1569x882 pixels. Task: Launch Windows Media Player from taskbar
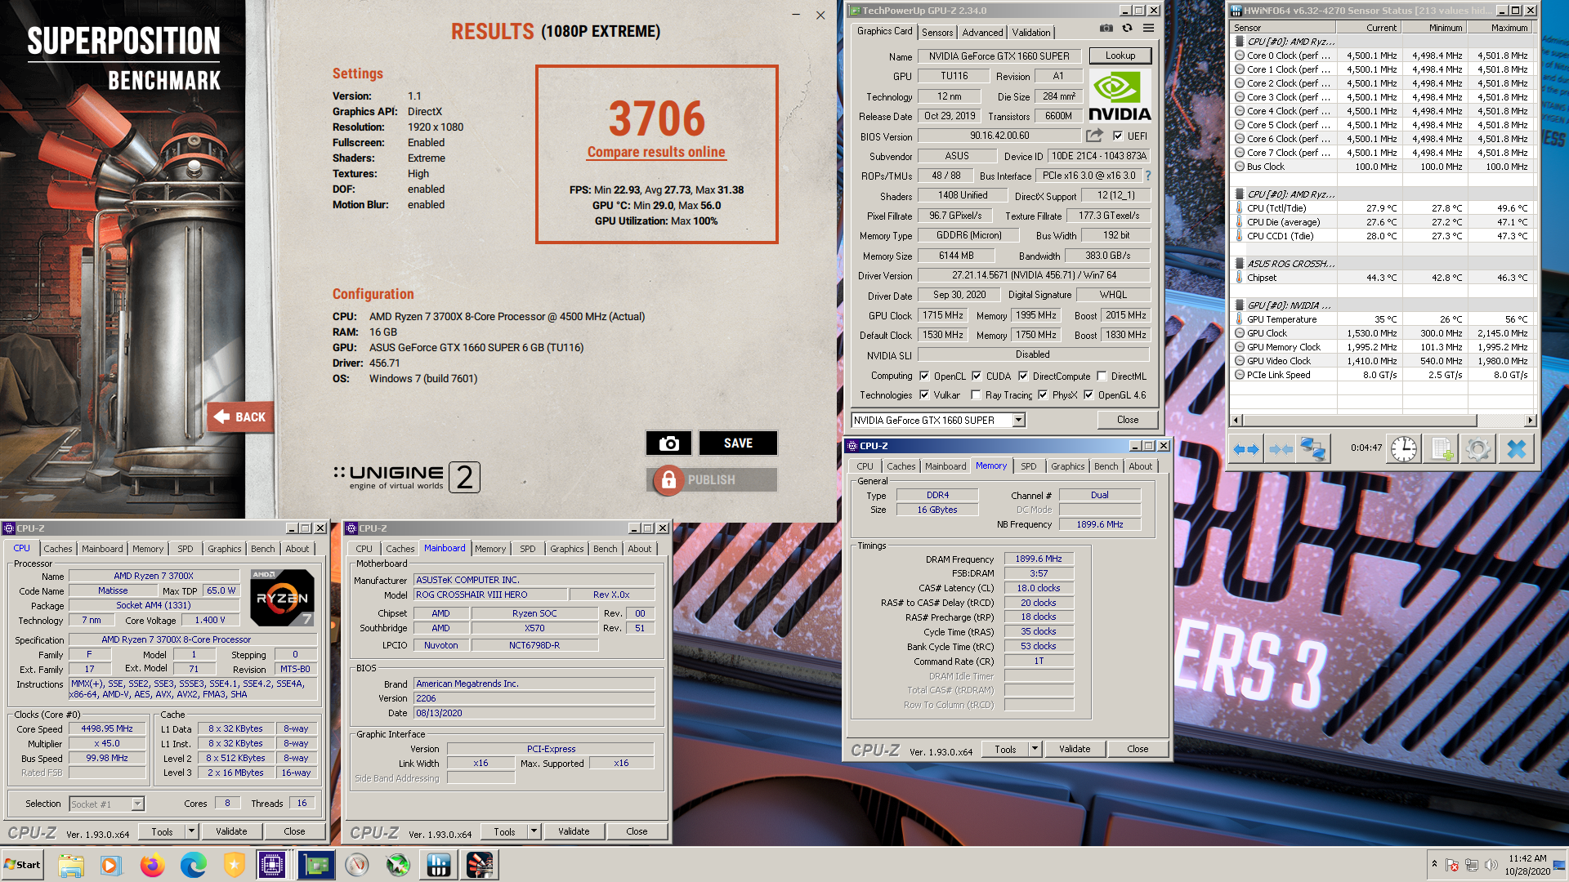click(110, 865)
